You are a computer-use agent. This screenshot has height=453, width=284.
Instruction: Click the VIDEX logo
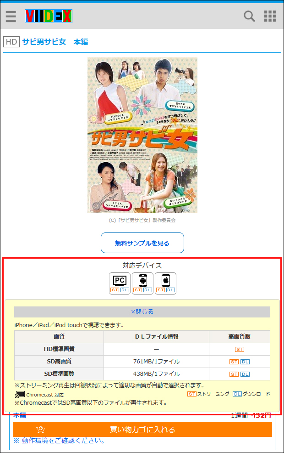(49, 16)
